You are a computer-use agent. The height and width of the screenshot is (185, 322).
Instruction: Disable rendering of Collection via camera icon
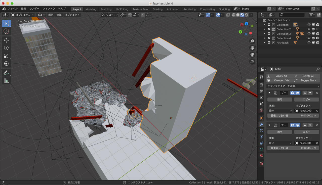click(318, 25)
